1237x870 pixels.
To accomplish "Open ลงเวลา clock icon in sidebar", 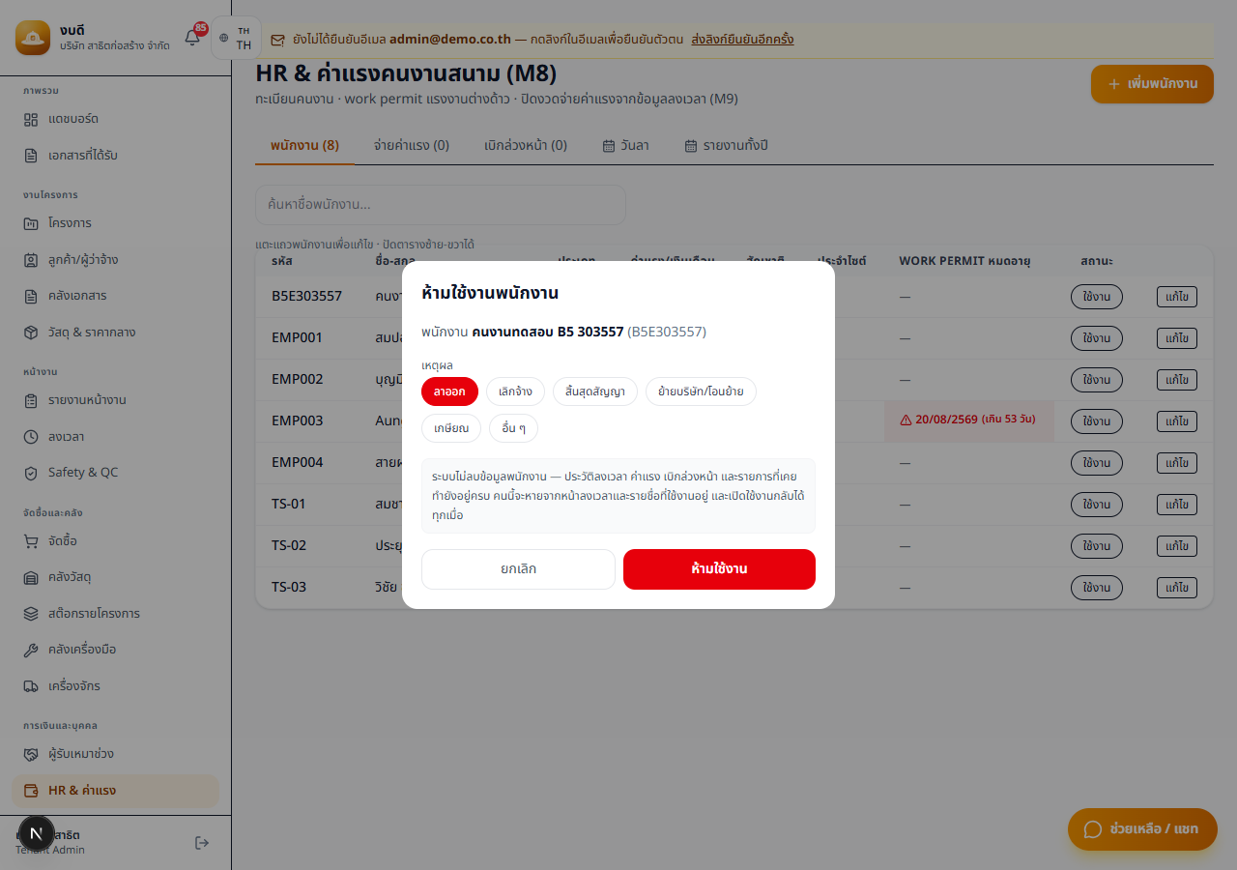I will click(x=31, y=437).
